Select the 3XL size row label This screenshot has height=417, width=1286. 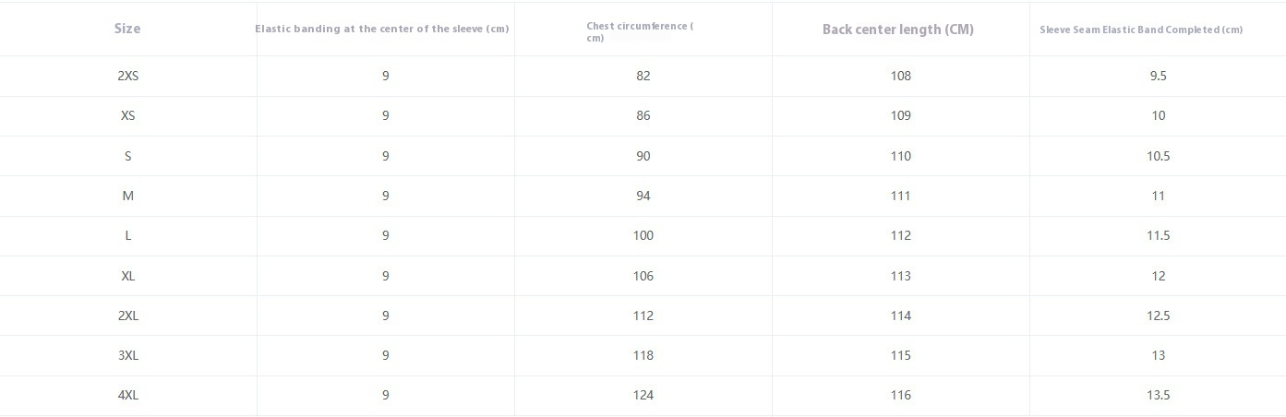pyautogui.click(x=128, y=355)
